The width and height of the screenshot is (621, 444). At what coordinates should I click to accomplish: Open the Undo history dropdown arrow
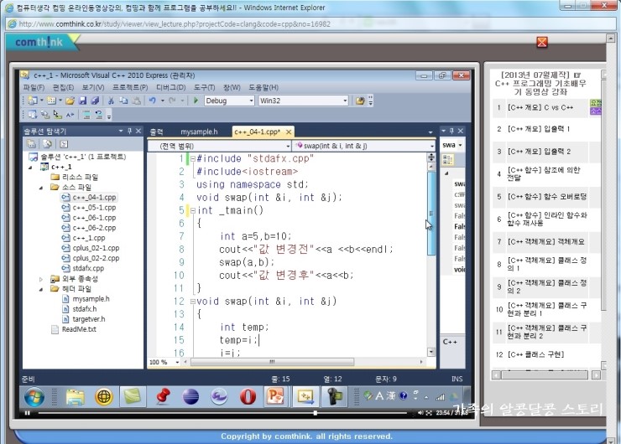162,101
